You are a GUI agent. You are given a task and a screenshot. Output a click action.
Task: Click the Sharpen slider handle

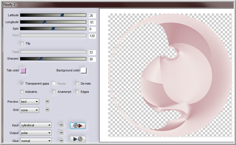[x=40, y=59]
